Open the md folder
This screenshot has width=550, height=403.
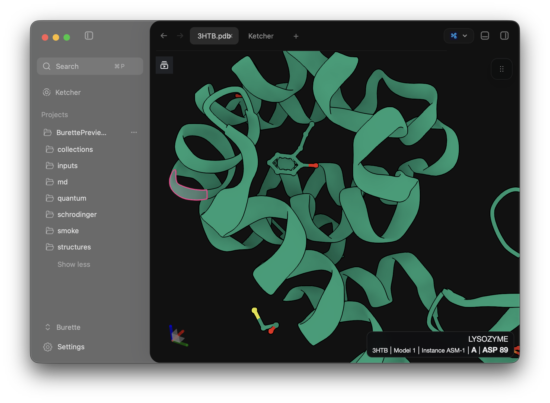(62, 182)
